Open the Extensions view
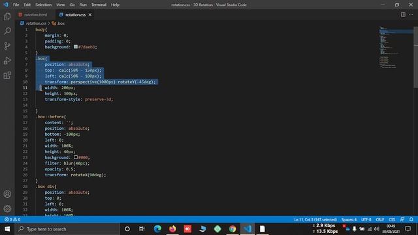 (7, 76)
